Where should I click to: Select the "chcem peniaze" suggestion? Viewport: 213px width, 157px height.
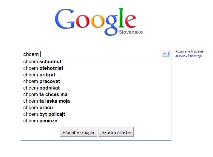tap(96, 121)
